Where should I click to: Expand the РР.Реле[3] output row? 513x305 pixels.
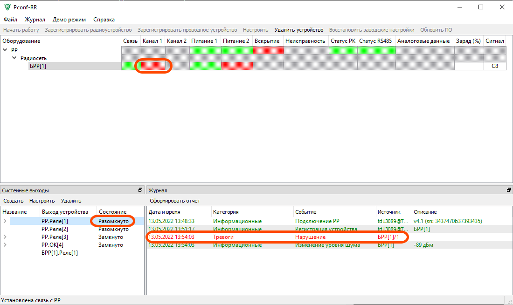click(5, 237)
